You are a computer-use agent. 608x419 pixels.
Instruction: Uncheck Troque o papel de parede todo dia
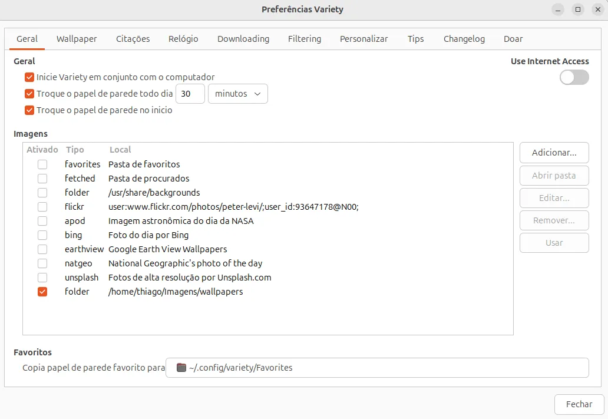pos(29,94)
